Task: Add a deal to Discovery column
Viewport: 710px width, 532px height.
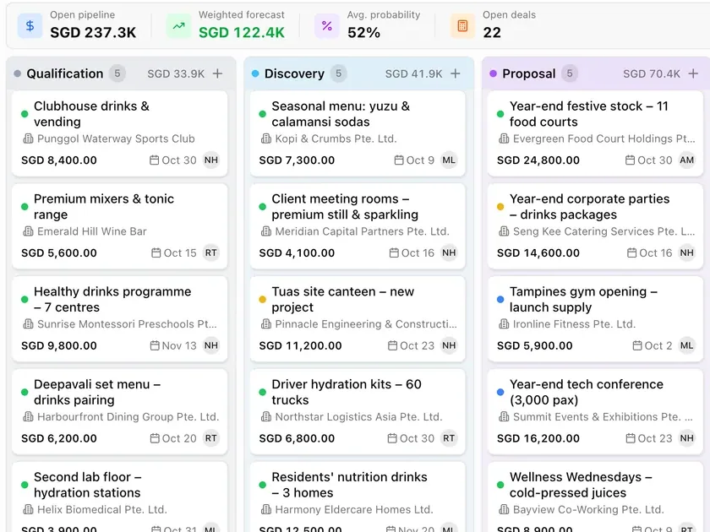Action: (x=456, y=73)
